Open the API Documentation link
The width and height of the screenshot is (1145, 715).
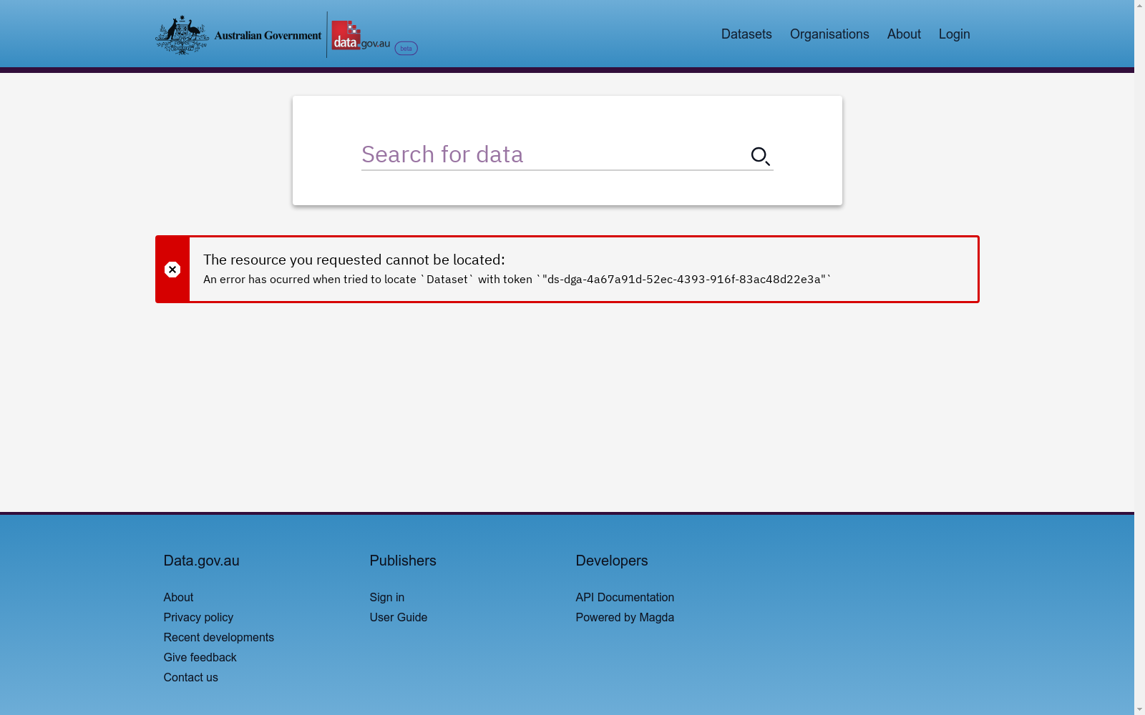(x=625, y=597)
